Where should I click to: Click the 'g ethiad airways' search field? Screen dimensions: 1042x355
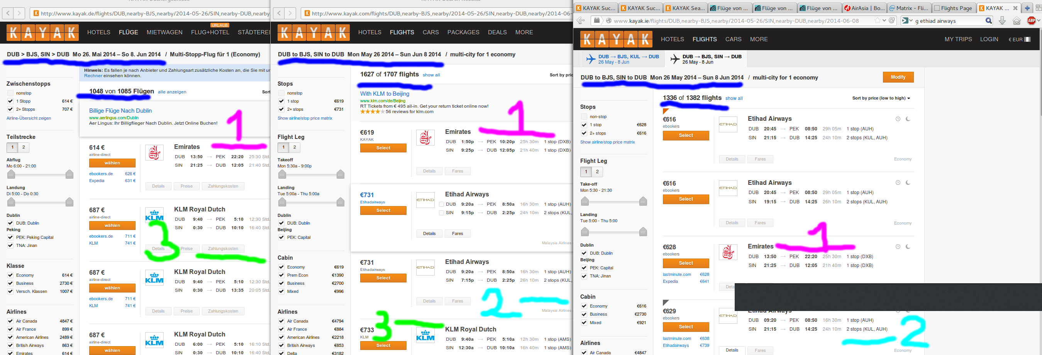pyautogui.click(x=949, y=20)
